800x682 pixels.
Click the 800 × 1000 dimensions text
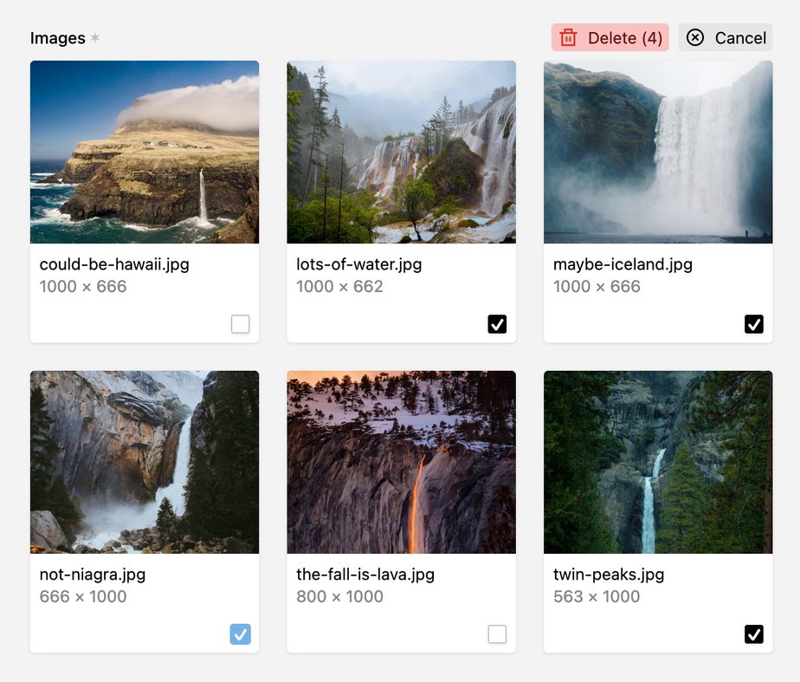coord(339,596)
